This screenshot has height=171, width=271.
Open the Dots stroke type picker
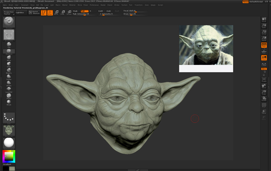(9, 118)
